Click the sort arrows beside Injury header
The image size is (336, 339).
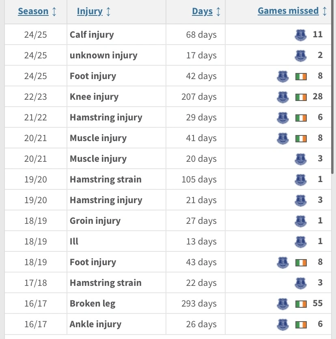click(x=108, y=11)
